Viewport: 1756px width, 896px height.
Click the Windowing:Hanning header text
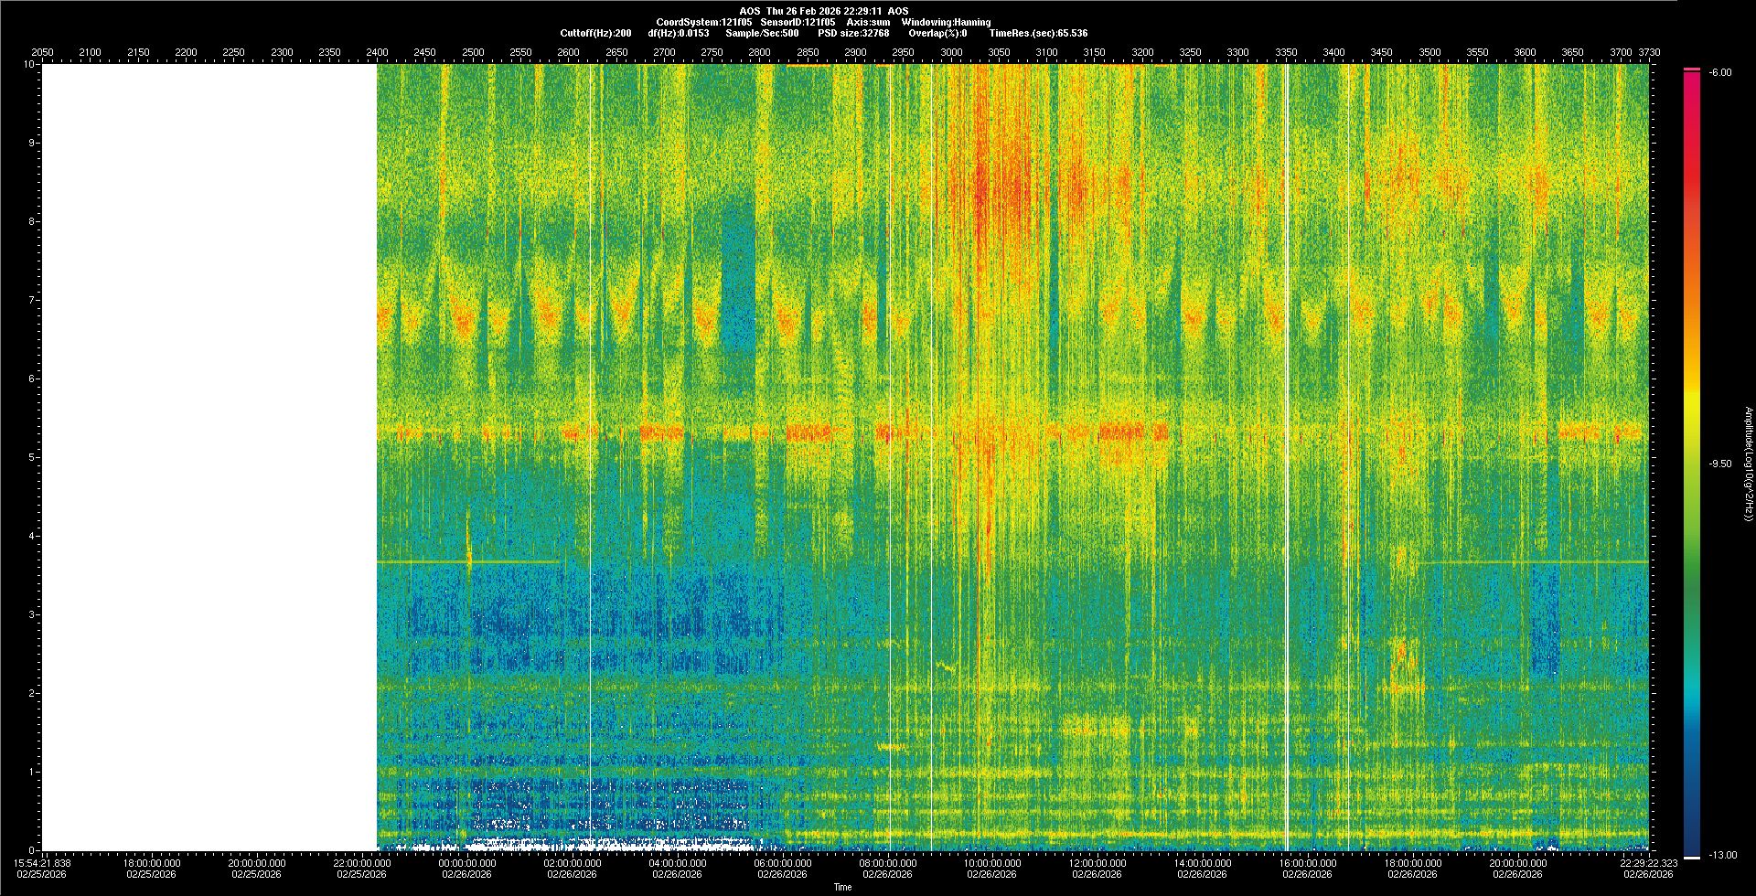[x=946, y=22]
